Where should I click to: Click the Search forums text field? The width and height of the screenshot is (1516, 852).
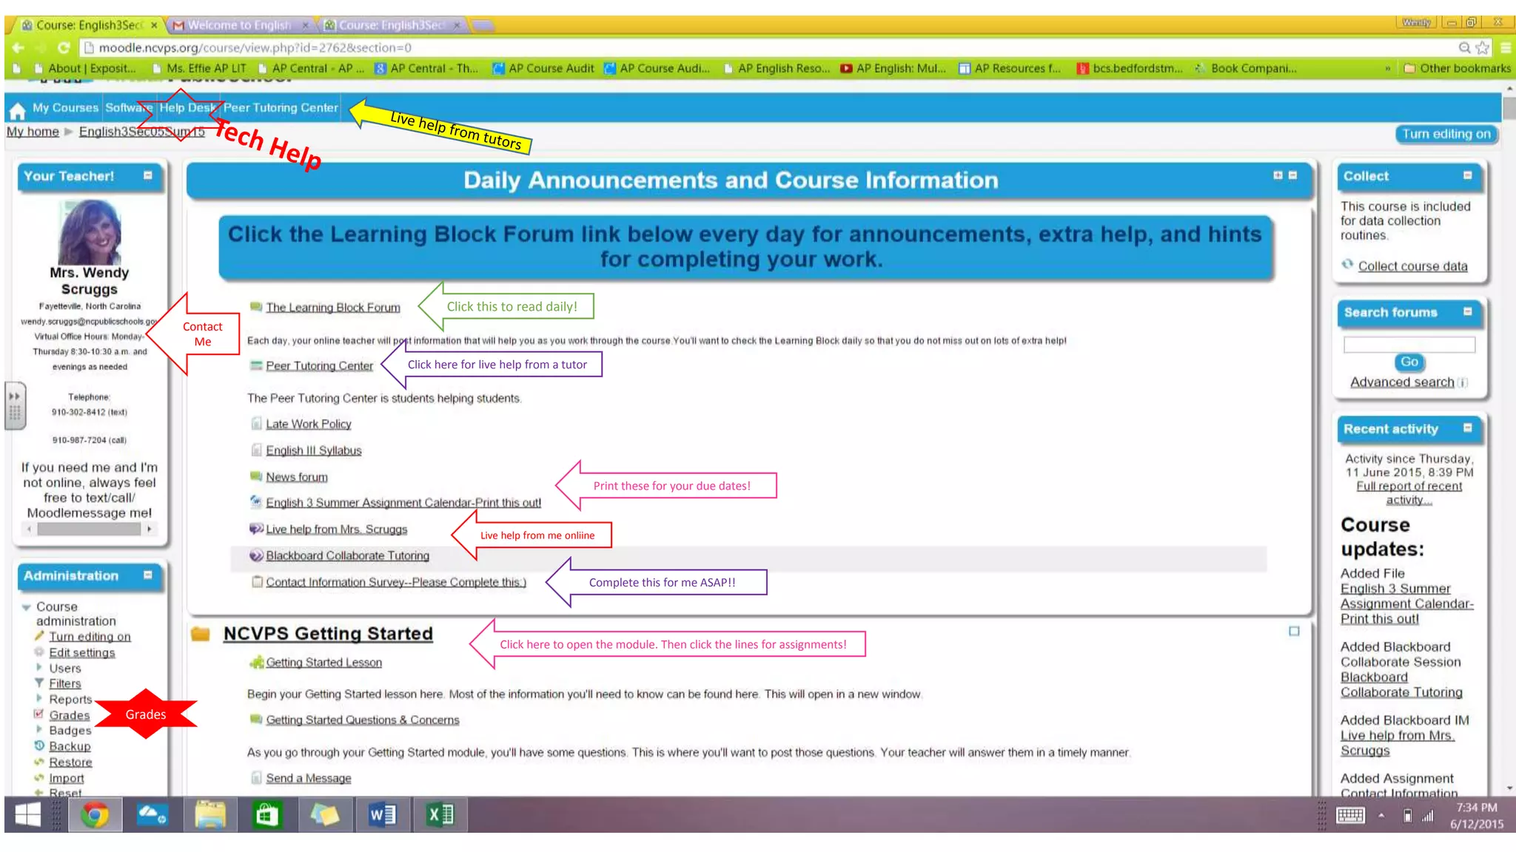[1409, 344]
